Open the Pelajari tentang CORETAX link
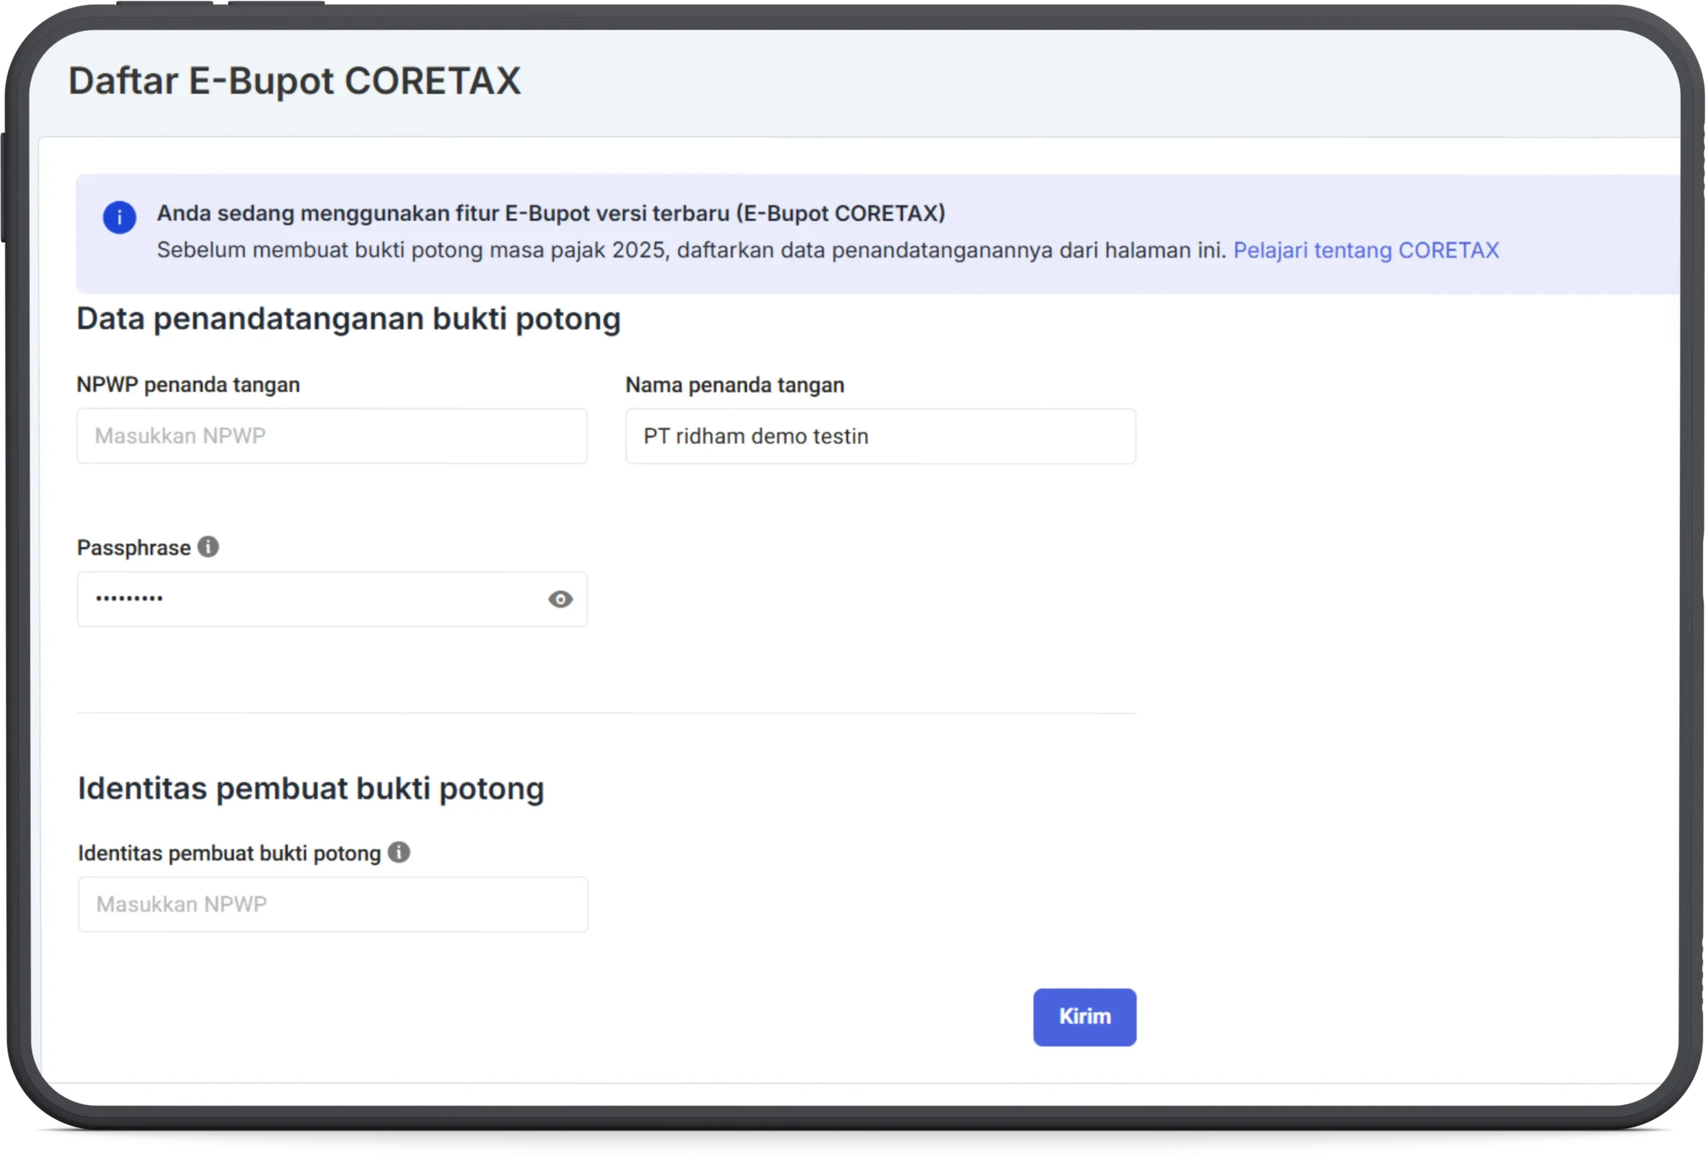This screenshot has height=1165, width=1707. click(x=1366, y=250)
